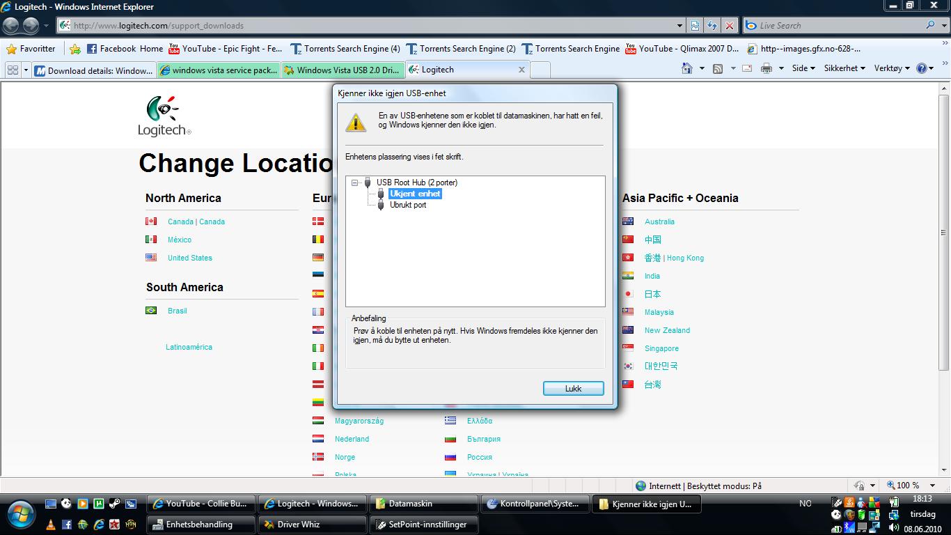Switch to the Download details: Windows tab
The image size is (951, 535).
tap(94, 70)
